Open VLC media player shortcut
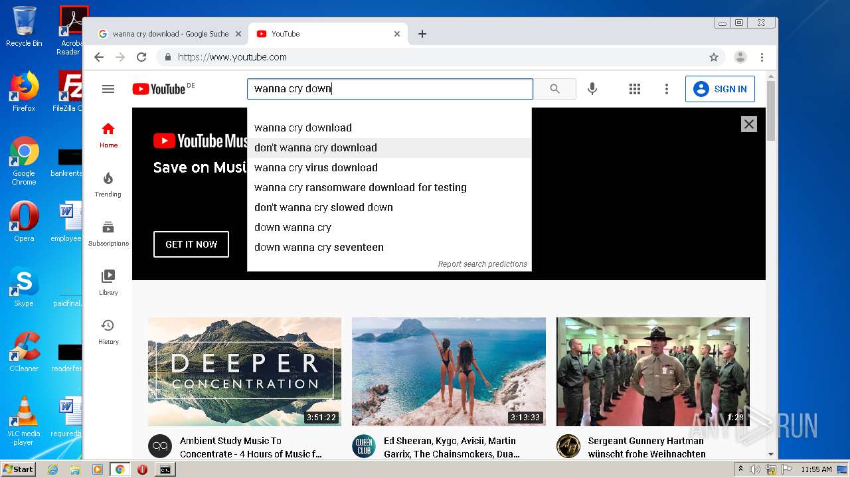The image size is (850, 478). point(24,421)
